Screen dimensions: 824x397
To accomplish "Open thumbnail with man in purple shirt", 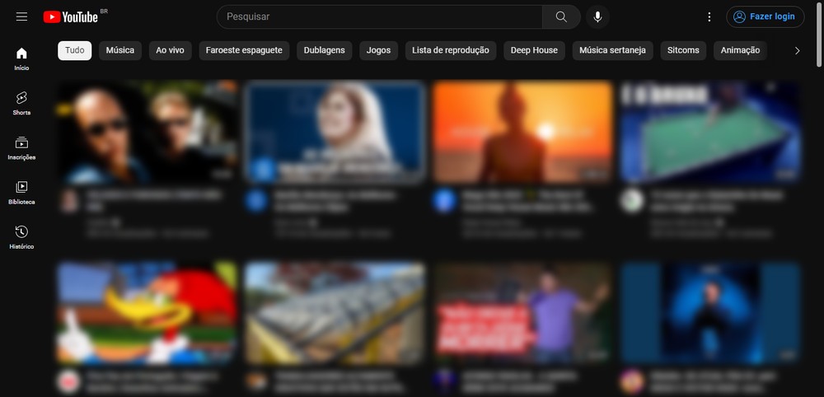I will click(x=522, y=313).
